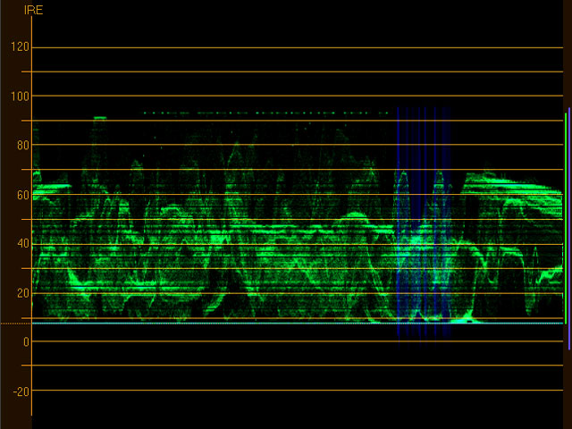572x429 pixels.
Task: Click the cyan 7.5 IRE setup line
Action: 298,324
